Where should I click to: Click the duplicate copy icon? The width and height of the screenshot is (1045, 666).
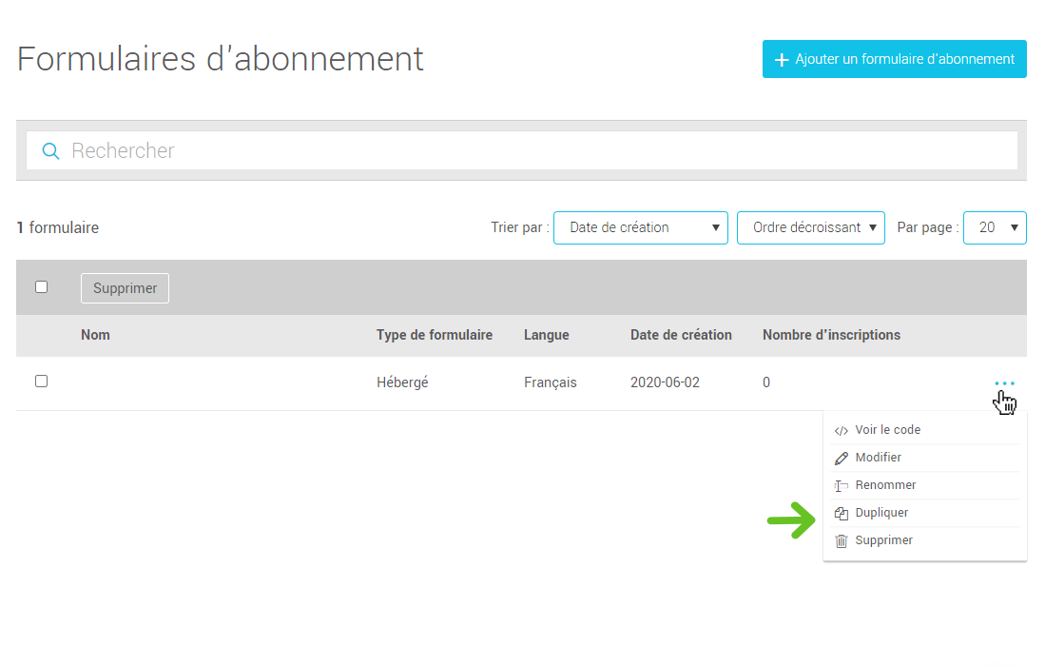(x=841, y=514)
